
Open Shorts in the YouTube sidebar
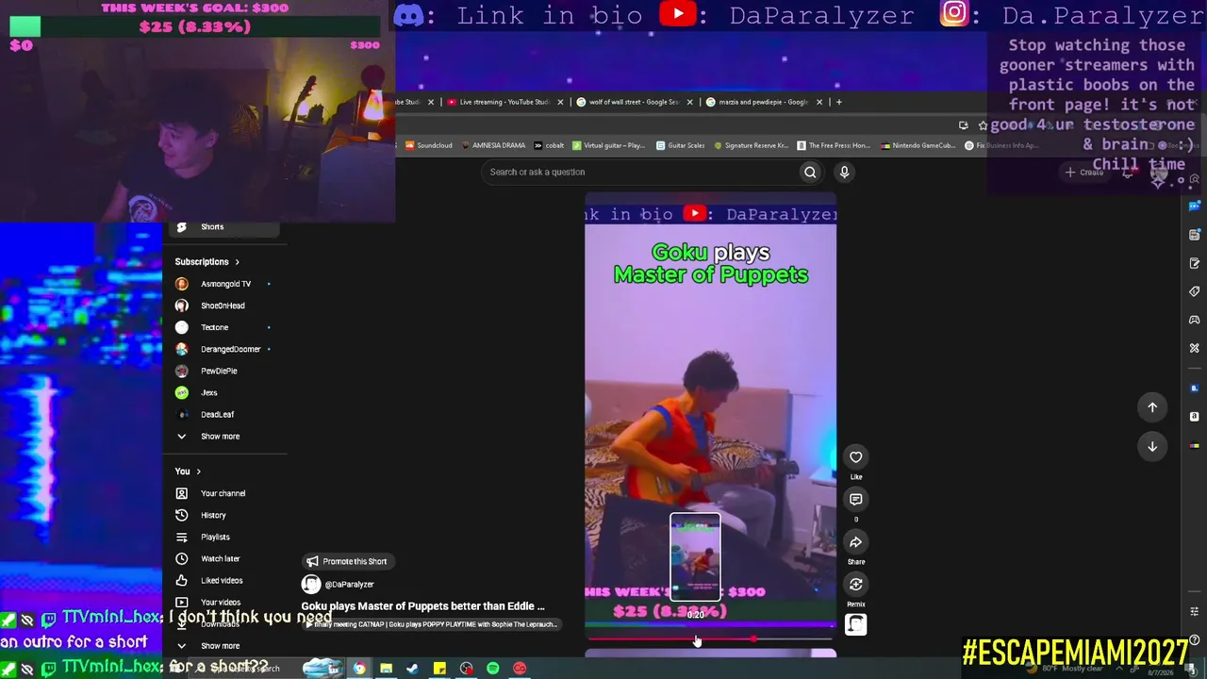click(224, 226)
